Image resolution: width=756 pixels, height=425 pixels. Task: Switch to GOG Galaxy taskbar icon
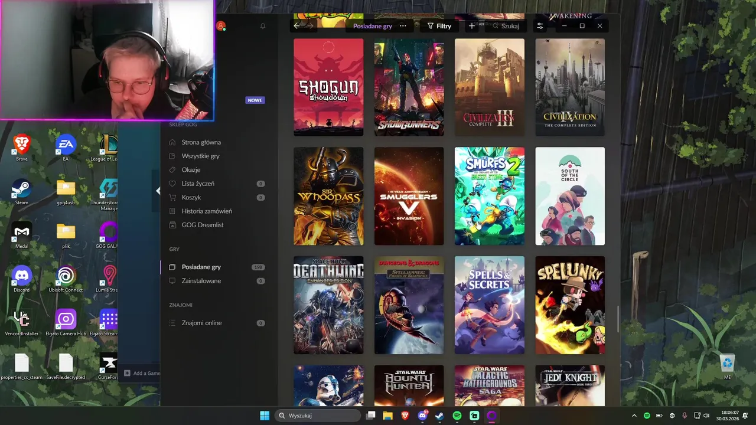[491, 416]
